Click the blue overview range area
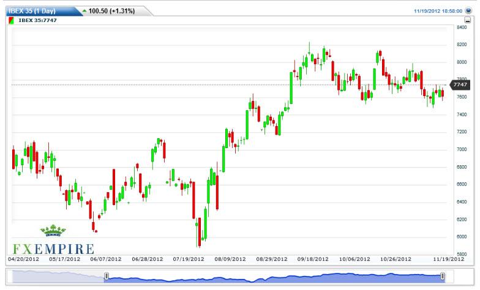The height and width of the screenshot is (290, 480). 274,278
